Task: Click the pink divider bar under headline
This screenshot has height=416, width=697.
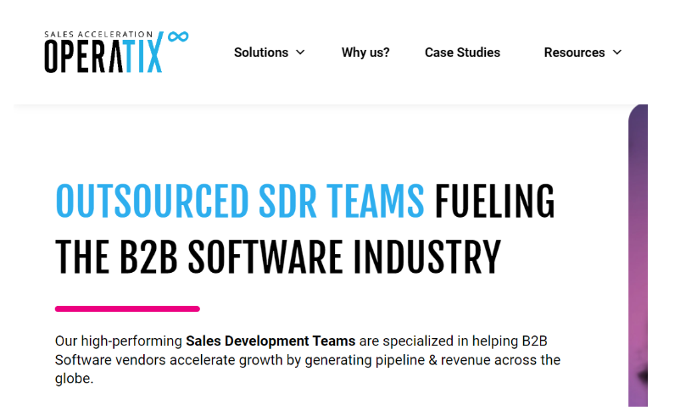Action: coord(127,308)
